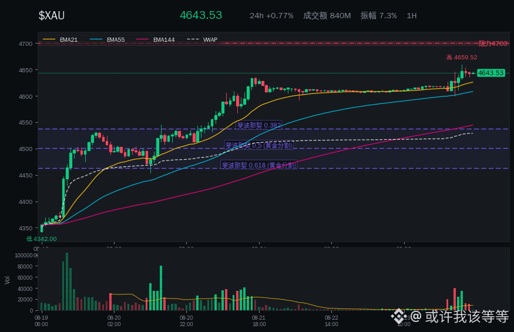This screenshot has height=332, width=514.
Task: Click the 4700 y-axis tick
Action: point(26,44)
